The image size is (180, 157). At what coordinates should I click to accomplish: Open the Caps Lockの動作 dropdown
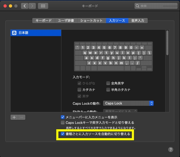(x=128, y=103)
